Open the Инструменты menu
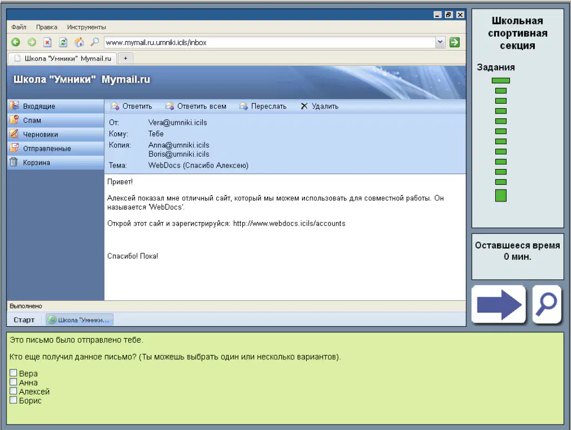 [87, 27]
